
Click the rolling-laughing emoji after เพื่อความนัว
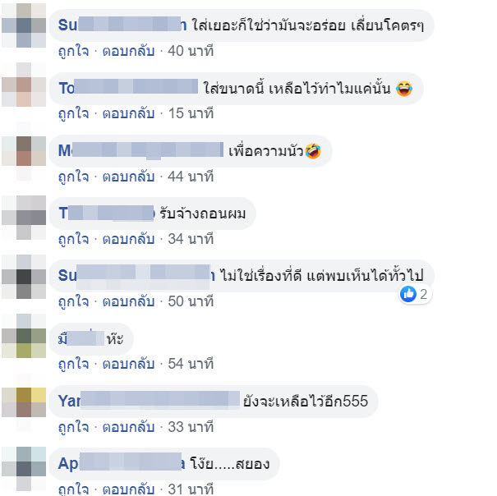313,151
